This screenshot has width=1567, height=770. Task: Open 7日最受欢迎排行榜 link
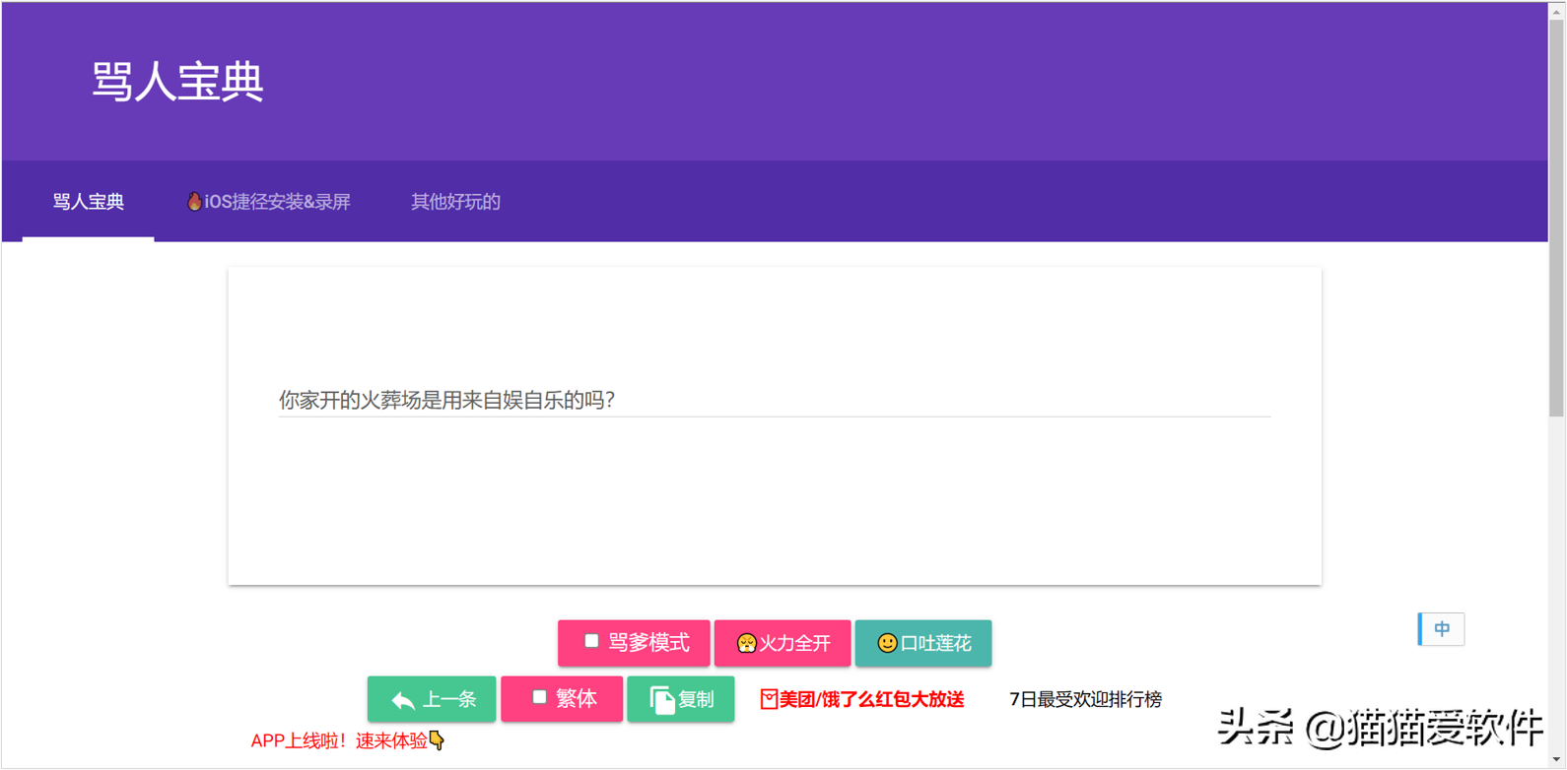click(1085, 699)
